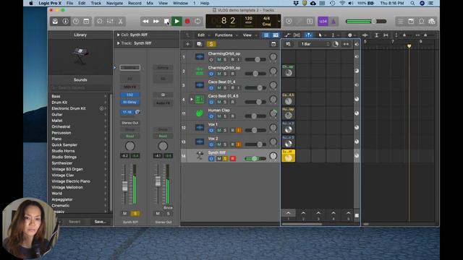
Task: Open the Mixer button
Action: (x=110, y=21)
